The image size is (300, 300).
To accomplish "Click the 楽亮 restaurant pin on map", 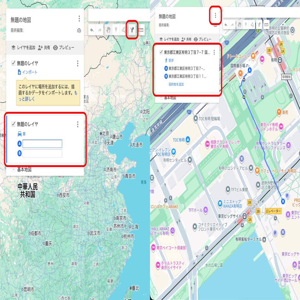I will coord(279,112).
